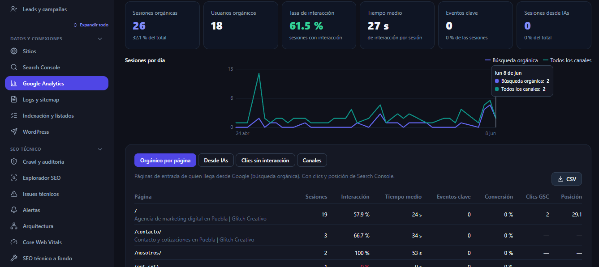This screenshot has height=267, width=599.
Task: Sort by the Sesiones column header
Action: 316,196
